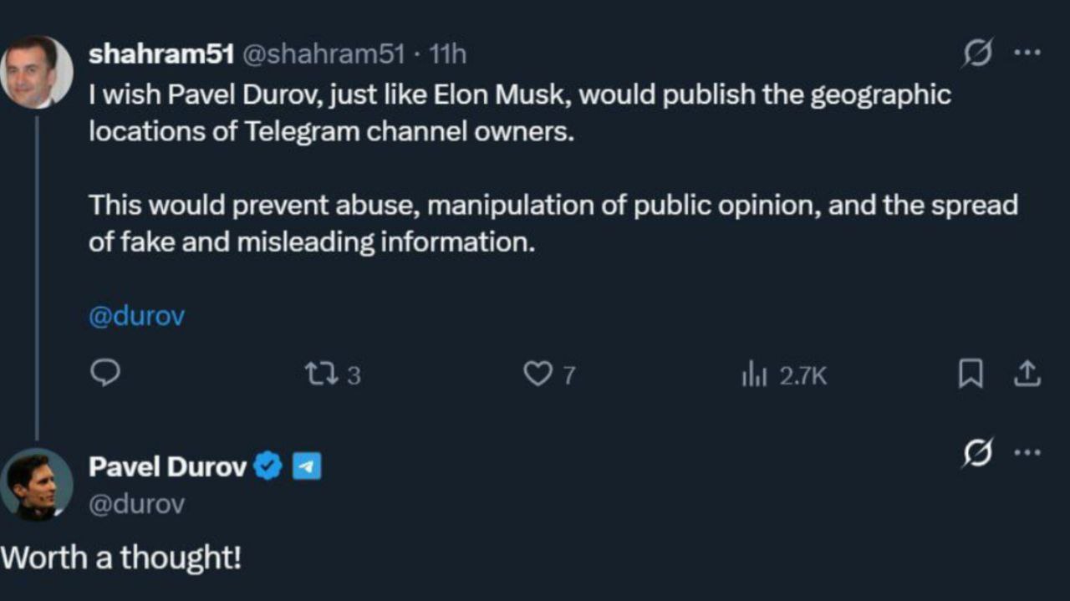
Task: View analytics showing 2.7K views
Action: [754, 375]
